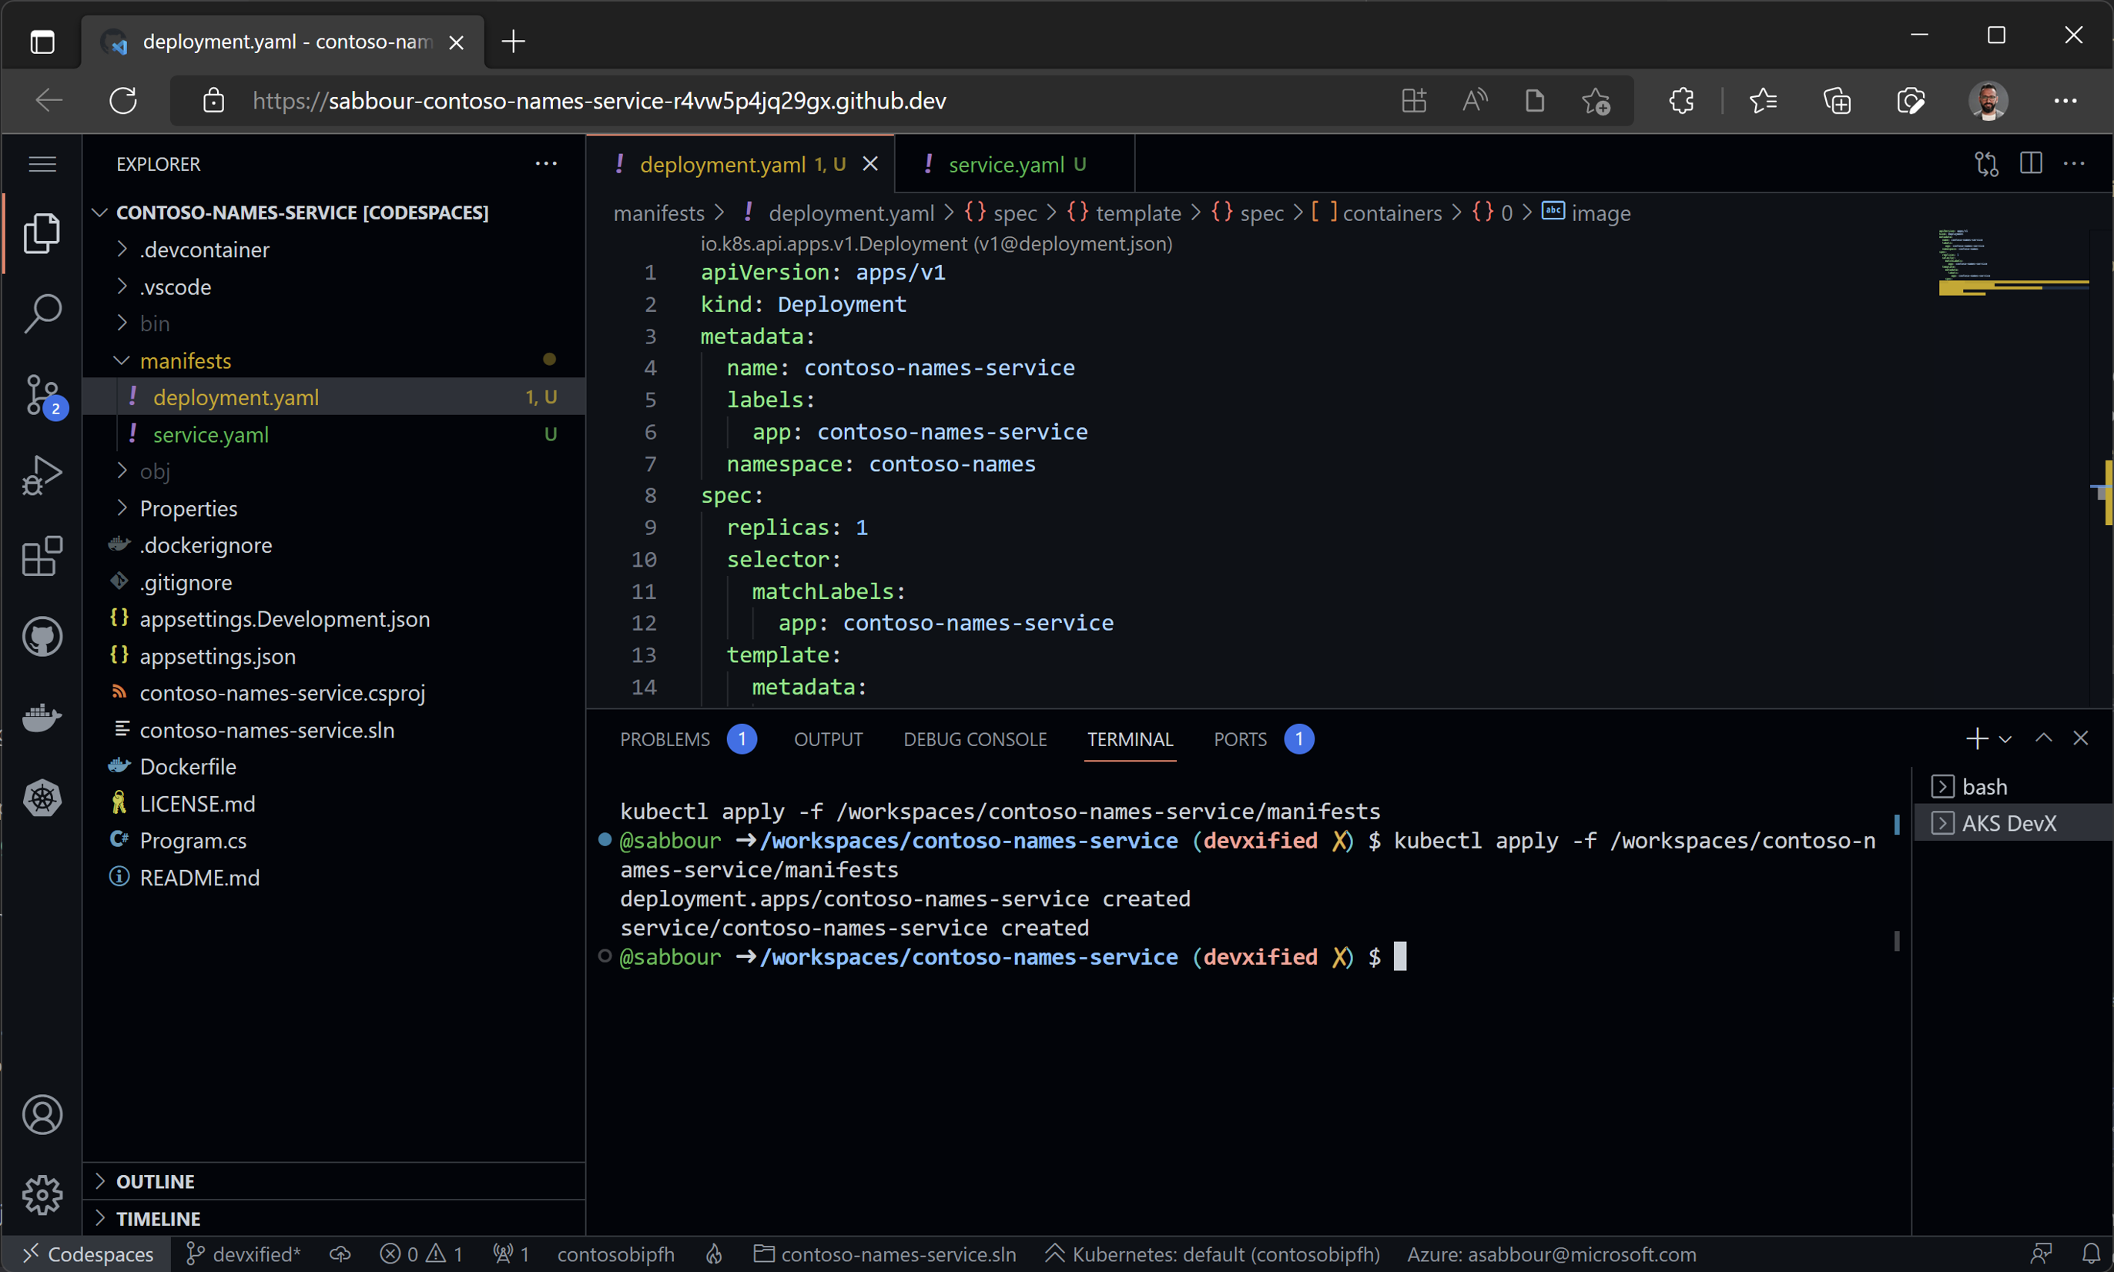The width and height of the screenshot is (2114, 1272).
Task: Open the GitHub view in activity bar
Action: coord(42,637)
